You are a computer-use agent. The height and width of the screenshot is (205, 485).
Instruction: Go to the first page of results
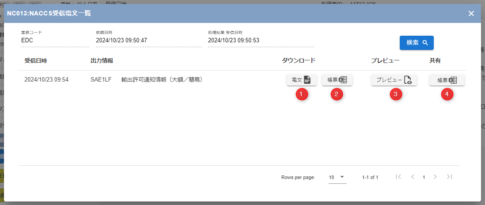coord(398,177)
